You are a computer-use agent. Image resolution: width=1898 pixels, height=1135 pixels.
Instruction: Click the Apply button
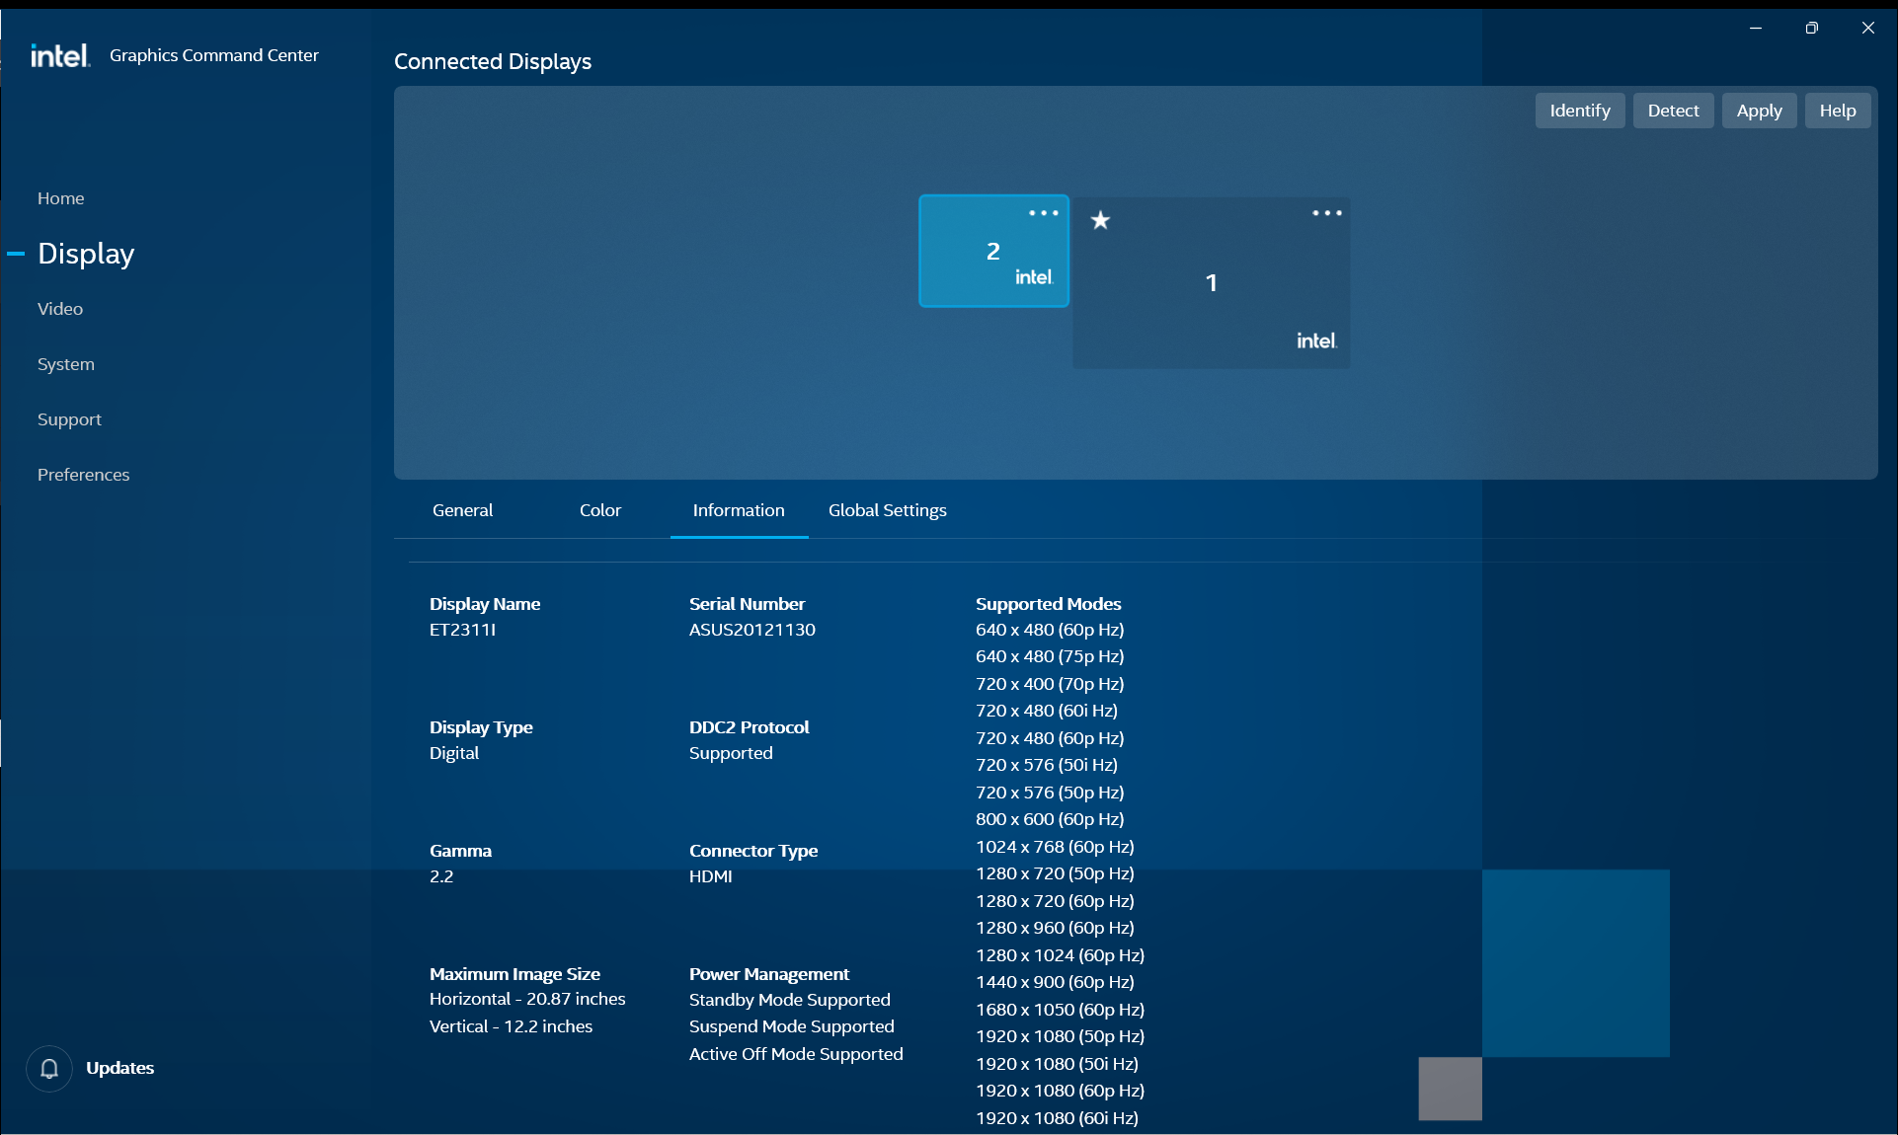(1759, 111)
